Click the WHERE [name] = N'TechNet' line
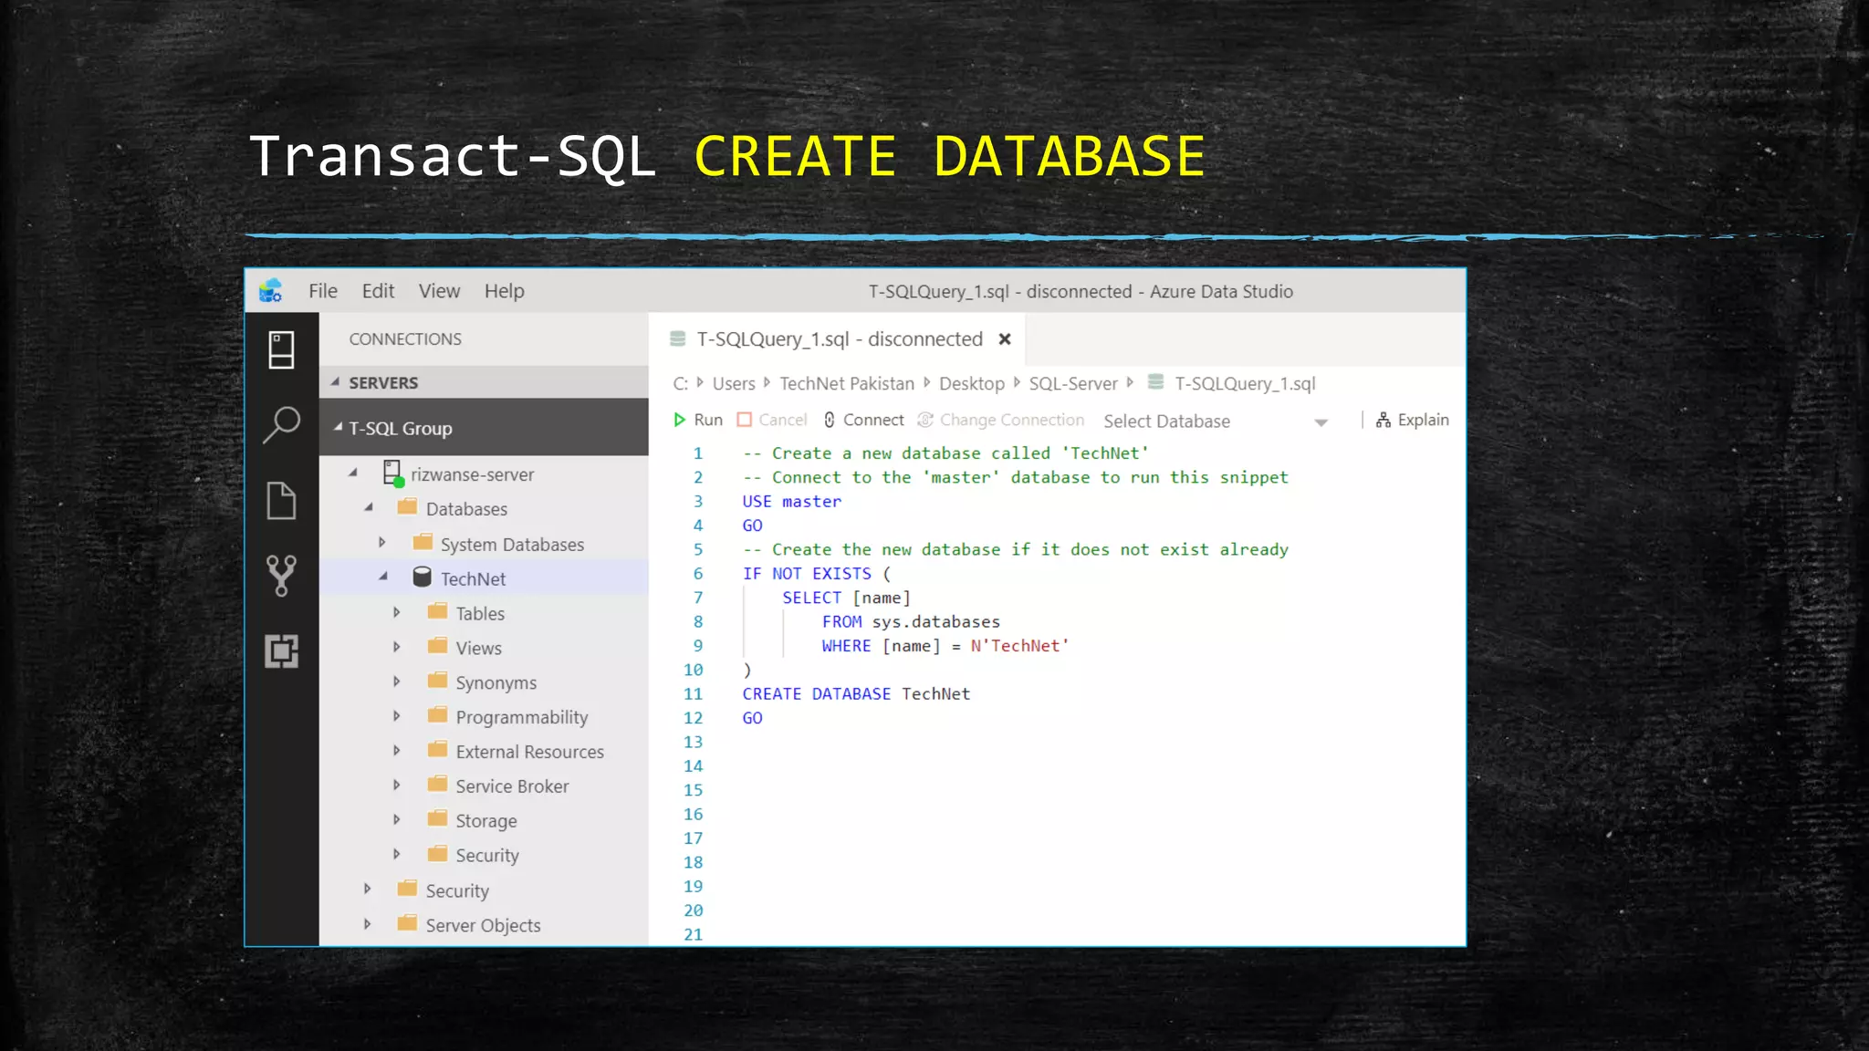The width and height of the screenshot is (1869, 1051). coord(945,646)
